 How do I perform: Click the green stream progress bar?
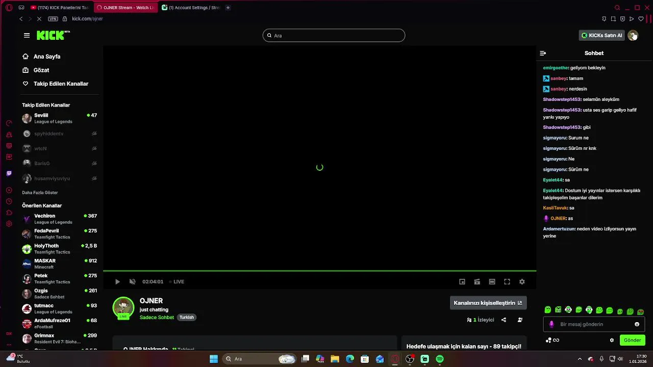point(319,271)
